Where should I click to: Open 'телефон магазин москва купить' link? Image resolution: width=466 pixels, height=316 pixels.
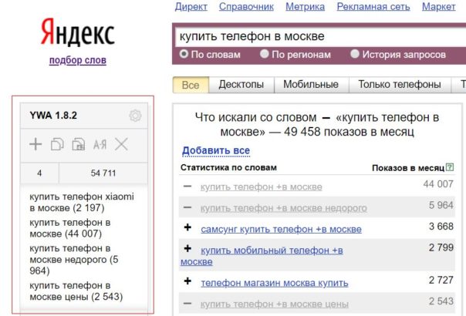click(x=275, y=283)
